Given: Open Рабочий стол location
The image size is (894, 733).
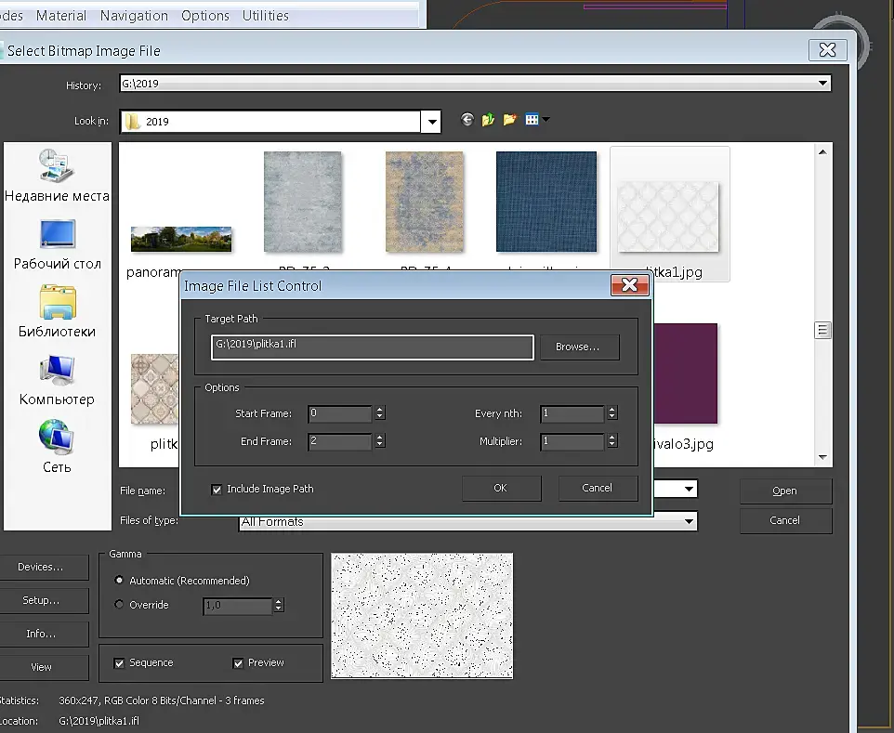Looking at the screenshot, I should pyautogui.click(x=57, y=244).
